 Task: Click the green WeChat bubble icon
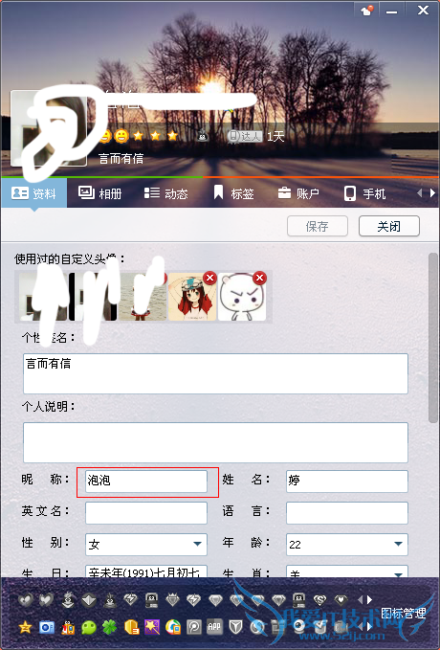tap(89, 627)
